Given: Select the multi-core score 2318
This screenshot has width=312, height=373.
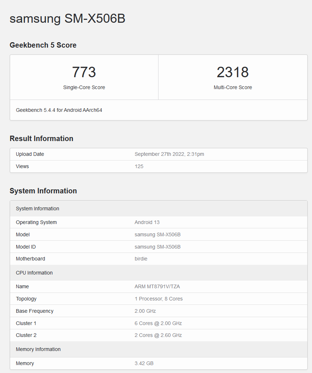Looking at the screenshot, I should [233, 72].
